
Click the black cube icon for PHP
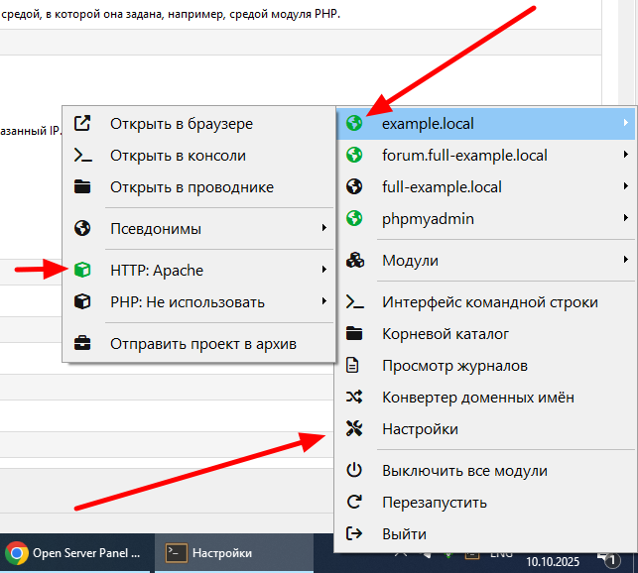click(82, 301)
